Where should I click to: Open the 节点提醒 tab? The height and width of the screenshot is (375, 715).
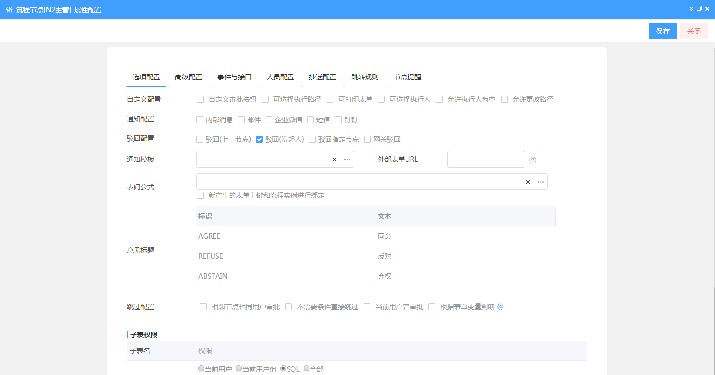407,77
